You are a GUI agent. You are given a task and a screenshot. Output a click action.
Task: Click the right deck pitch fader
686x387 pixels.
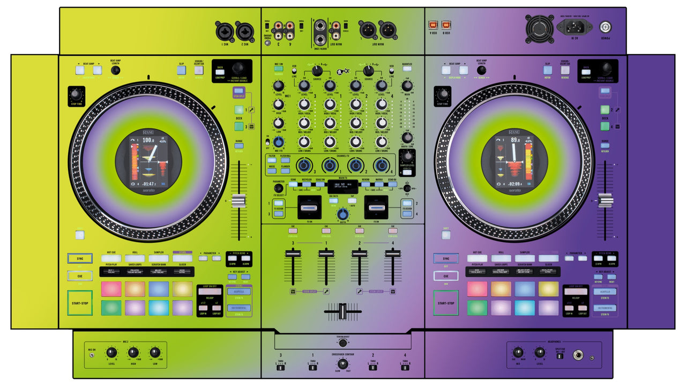pyautogui.click(x=605, y=201)
